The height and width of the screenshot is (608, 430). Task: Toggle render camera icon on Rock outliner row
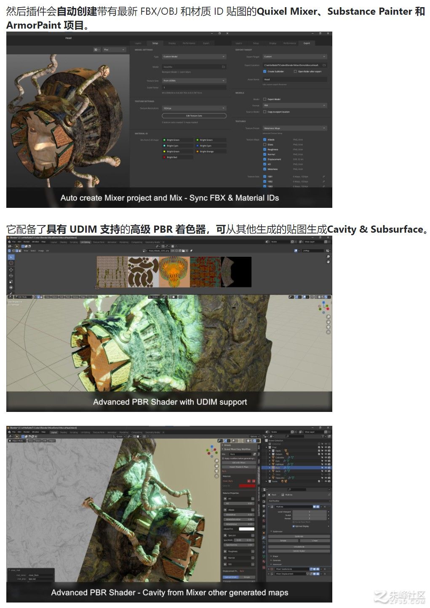pyautogui.click(x=329, y=467)
